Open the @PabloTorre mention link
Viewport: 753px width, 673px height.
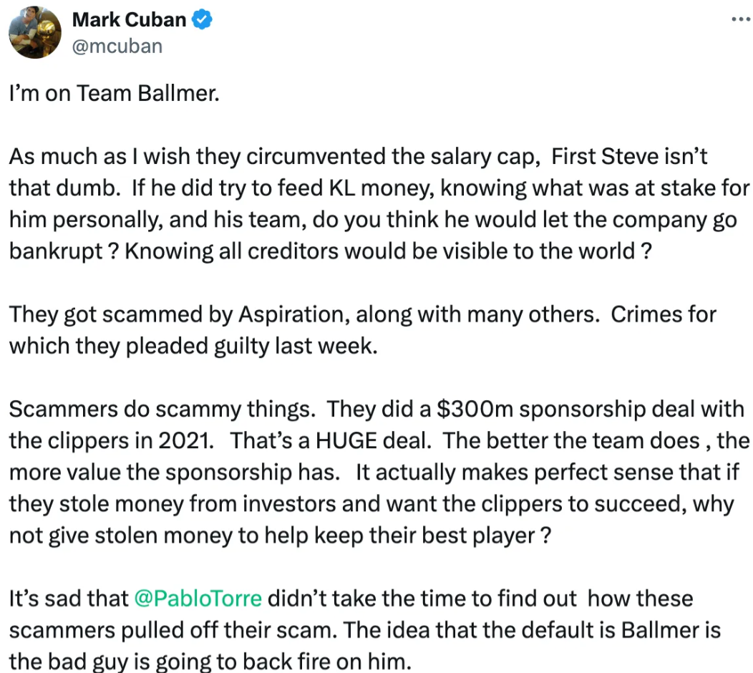198,597
